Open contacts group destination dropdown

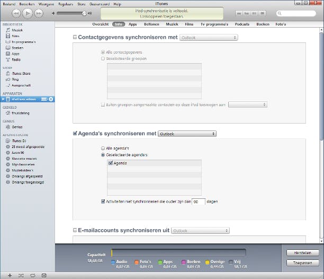click(x=248, y=104)
